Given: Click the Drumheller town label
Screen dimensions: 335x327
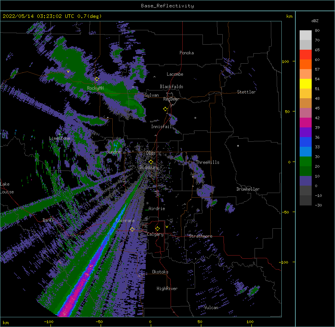Looking at the screenshot, I should (x=248, y=189).
